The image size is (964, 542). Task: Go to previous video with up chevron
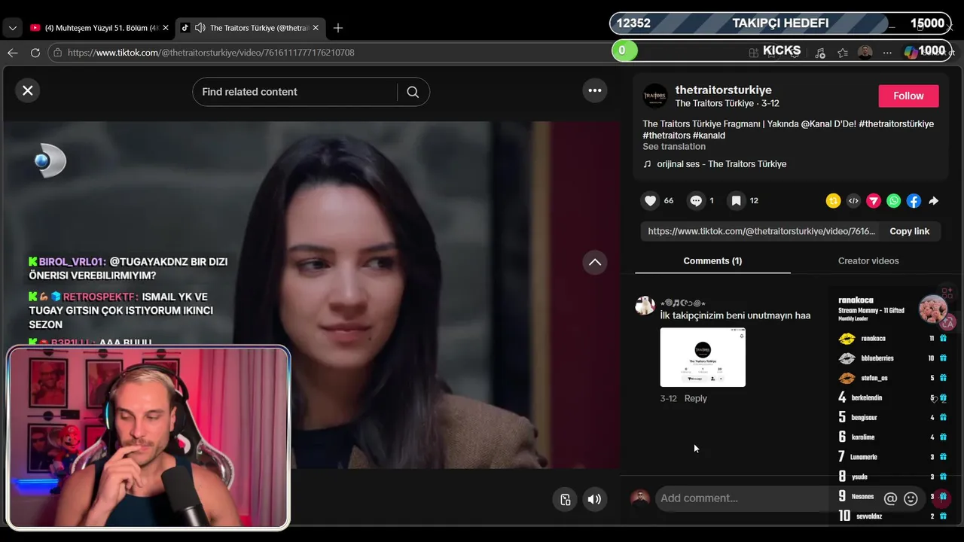tap(595, 262)
